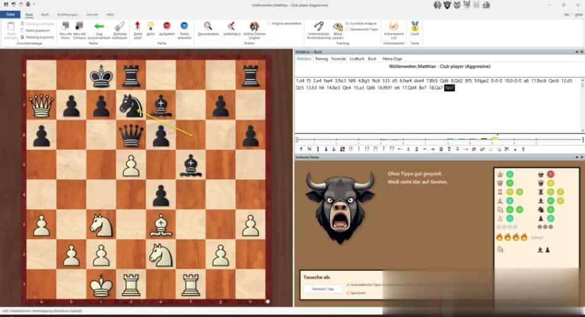This screenshot has width=585, height=317.
Task: Toggle the Engine abschalten checkbox
Action: 269,23
